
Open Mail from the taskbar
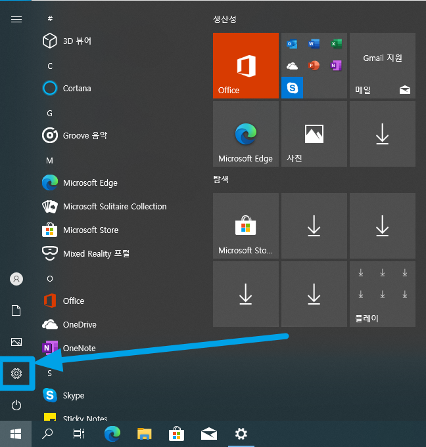coord(209,434)
